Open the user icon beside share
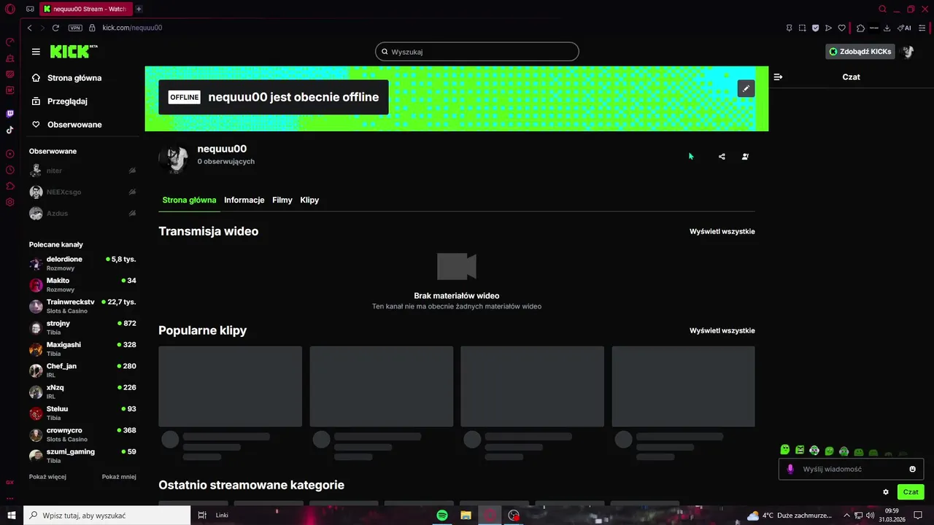 coord(745,157)
